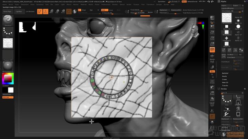This screenshot has width=248, height=139.
Task: Click the alpha Invert icon
Action: coord(241,50)
